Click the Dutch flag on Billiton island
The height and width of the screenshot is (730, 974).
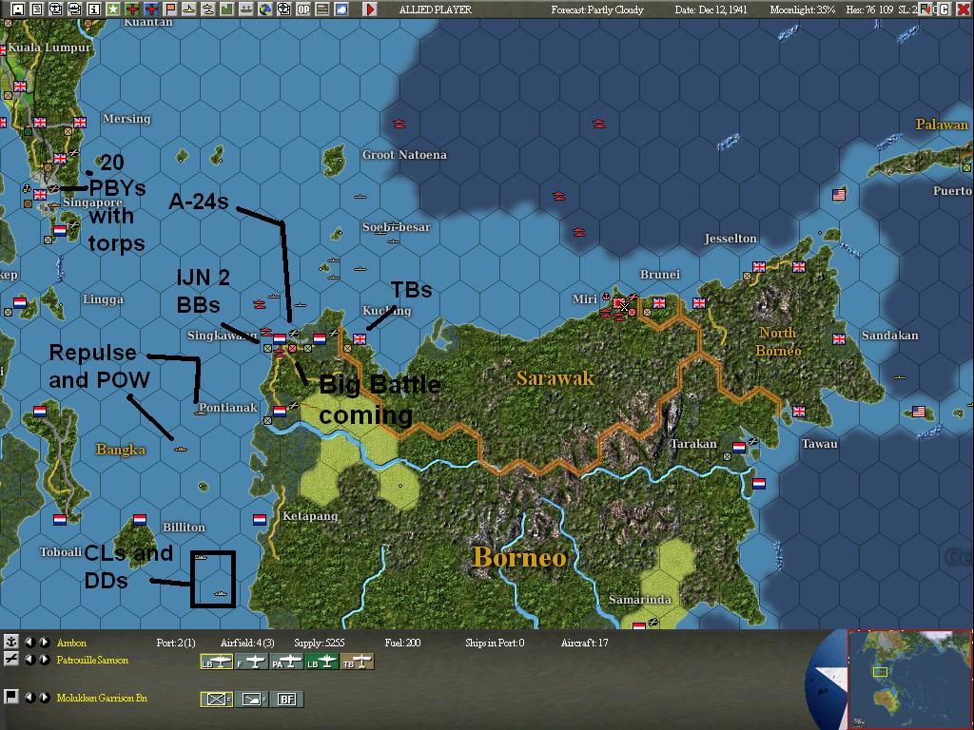point(140,519)
